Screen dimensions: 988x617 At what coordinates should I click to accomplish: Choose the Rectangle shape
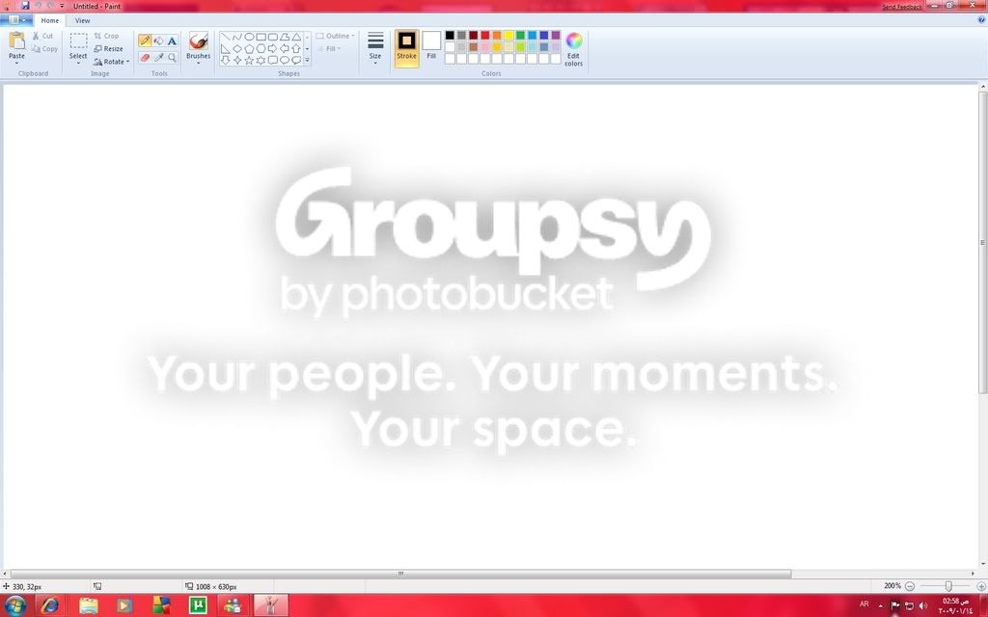click(261, 38)
